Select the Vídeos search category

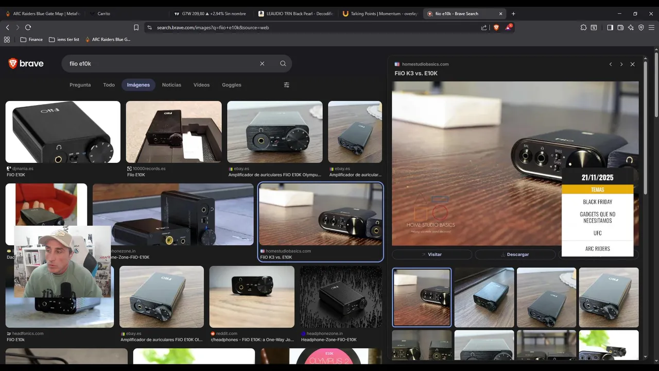[x=201, y=85]
